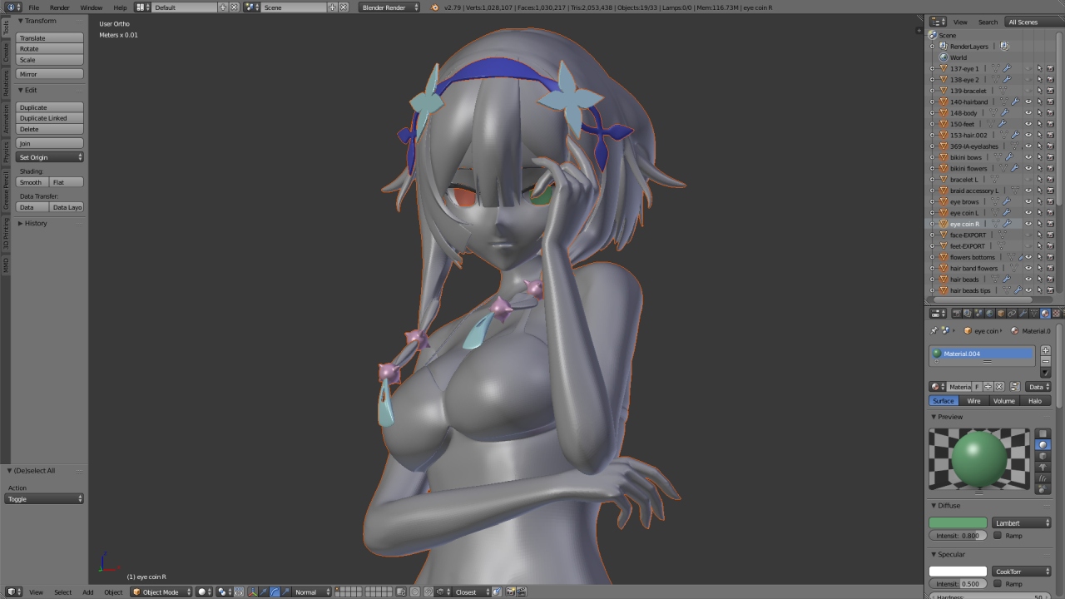The height and width of the screenshot is (599, 1065).
Task: Open the Lambert diffuse shader dropdown
Action: [x=1022, y=522]
